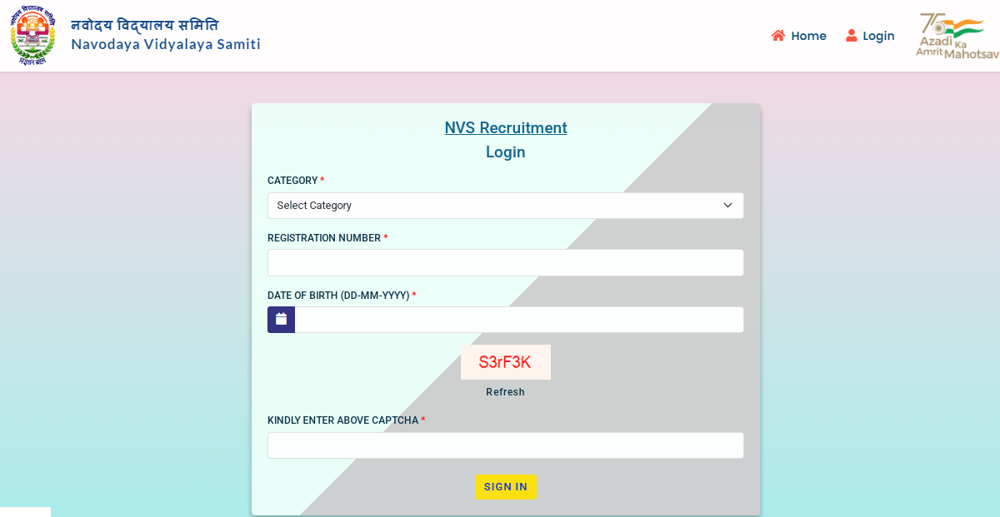
Task: Open the calendar icon for date of birth
Action: [x=281, y=320]
